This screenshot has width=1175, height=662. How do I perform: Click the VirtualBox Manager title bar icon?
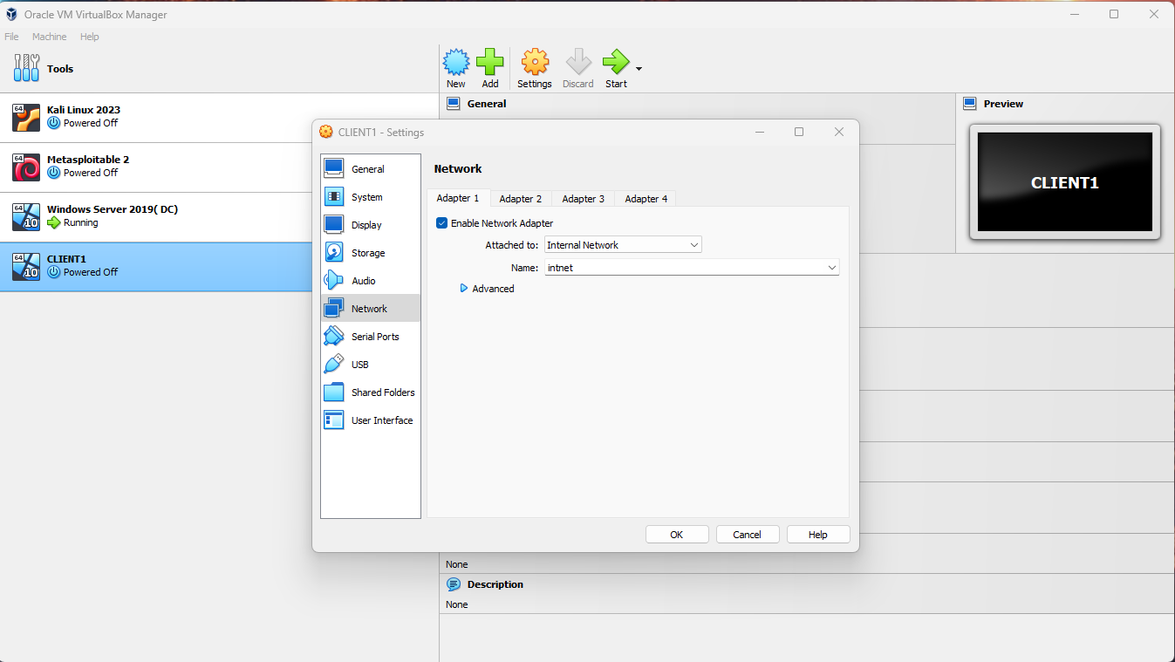[12, 14]
